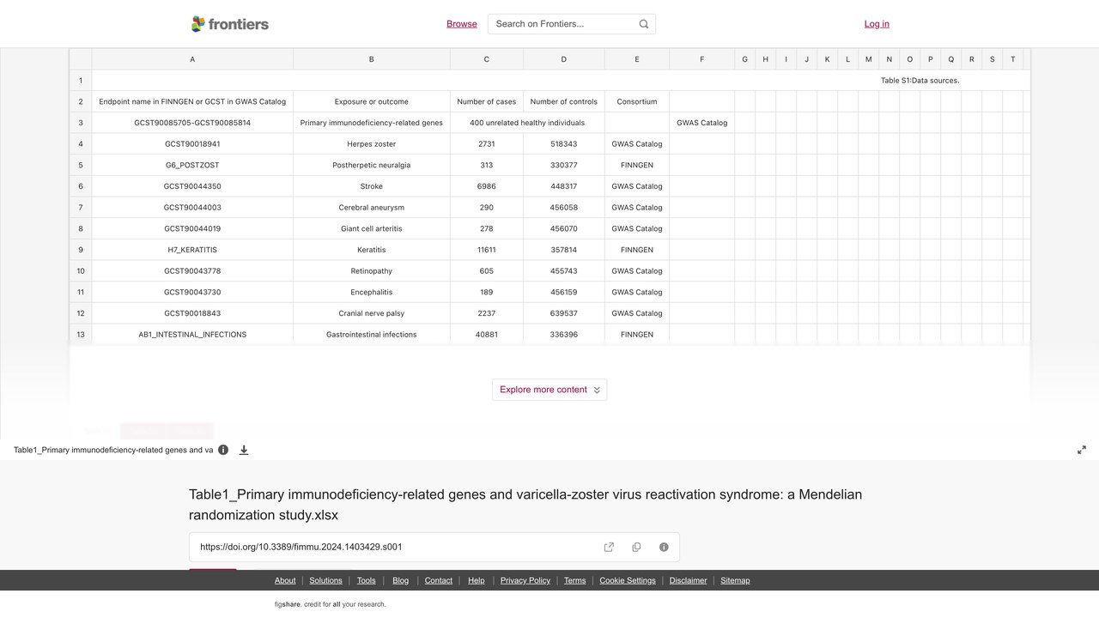Click the 'Consortium' header cell
This screenshot has width=1099, height=618.
(637, 101)
